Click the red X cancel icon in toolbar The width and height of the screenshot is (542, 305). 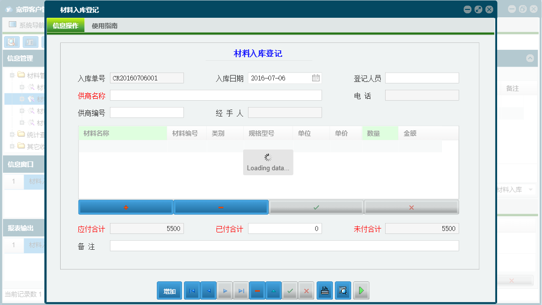[x=306, y=291]
